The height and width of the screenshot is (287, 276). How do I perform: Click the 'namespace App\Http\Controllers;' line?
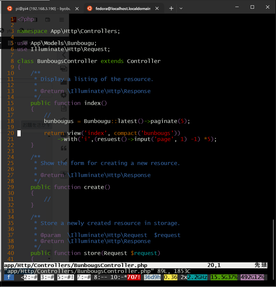(69, 31)
